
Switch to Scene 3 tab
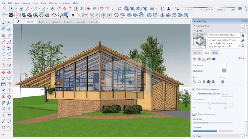[43, 22]
